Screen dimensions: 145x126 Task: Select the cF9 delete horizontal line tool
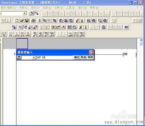[x=22, y=34]
